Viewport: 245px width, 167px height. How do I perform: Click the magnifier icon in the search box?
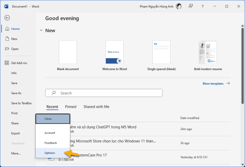click(53, 93)
